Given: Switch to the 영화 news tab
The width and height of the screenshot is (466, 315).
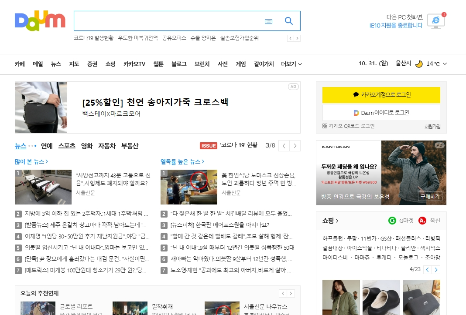Looking at the screenshot, I should 87,146.
